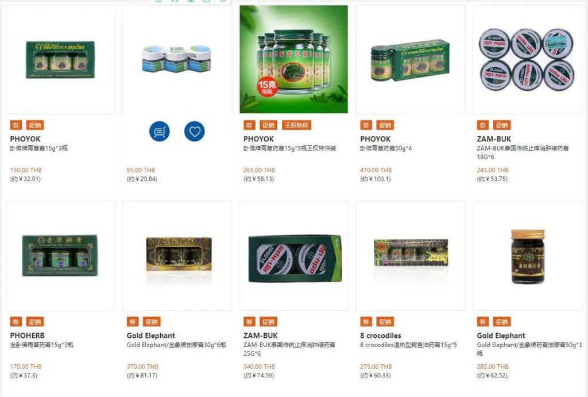Add the 95.00 THB item to cart
Viewport: 588px width, 397px height.
click(160, 132)
